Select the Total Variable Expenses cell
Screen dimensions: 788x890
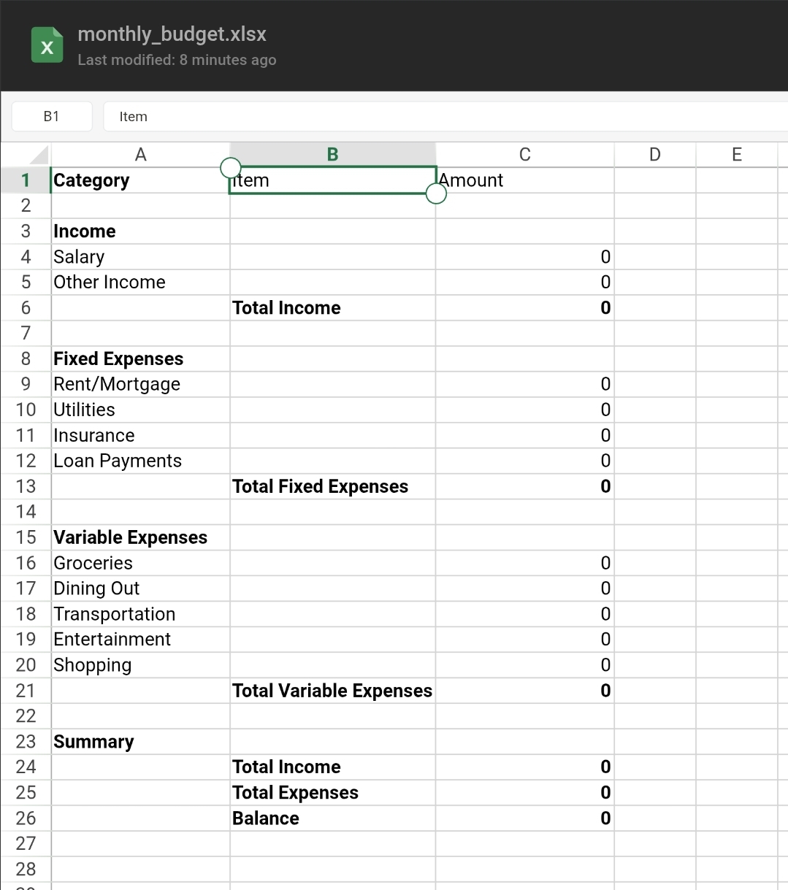point(333,691)
